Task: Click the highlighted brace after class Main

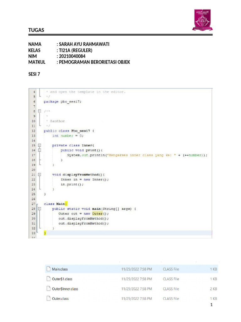Action: [66, 204]
